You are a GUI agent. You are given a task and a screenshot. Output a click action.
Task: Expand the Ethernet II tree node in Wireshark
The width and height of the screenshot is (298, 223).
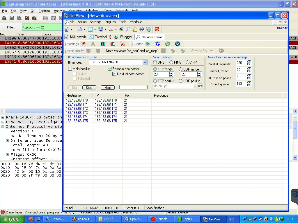[x=3, y=122]
